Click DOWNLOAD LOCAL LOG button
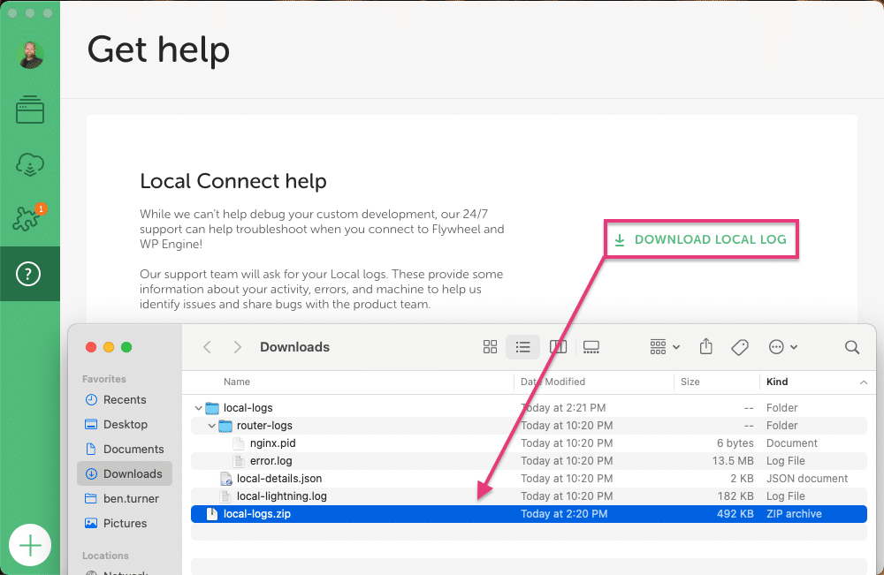884x575 pixels. (x=701, y=239)
